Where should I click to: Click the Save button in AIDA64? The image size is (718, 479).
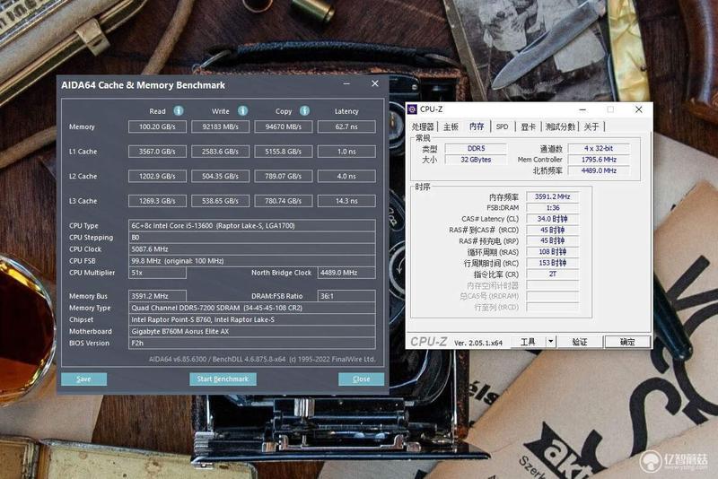click(x=83, y=379)
